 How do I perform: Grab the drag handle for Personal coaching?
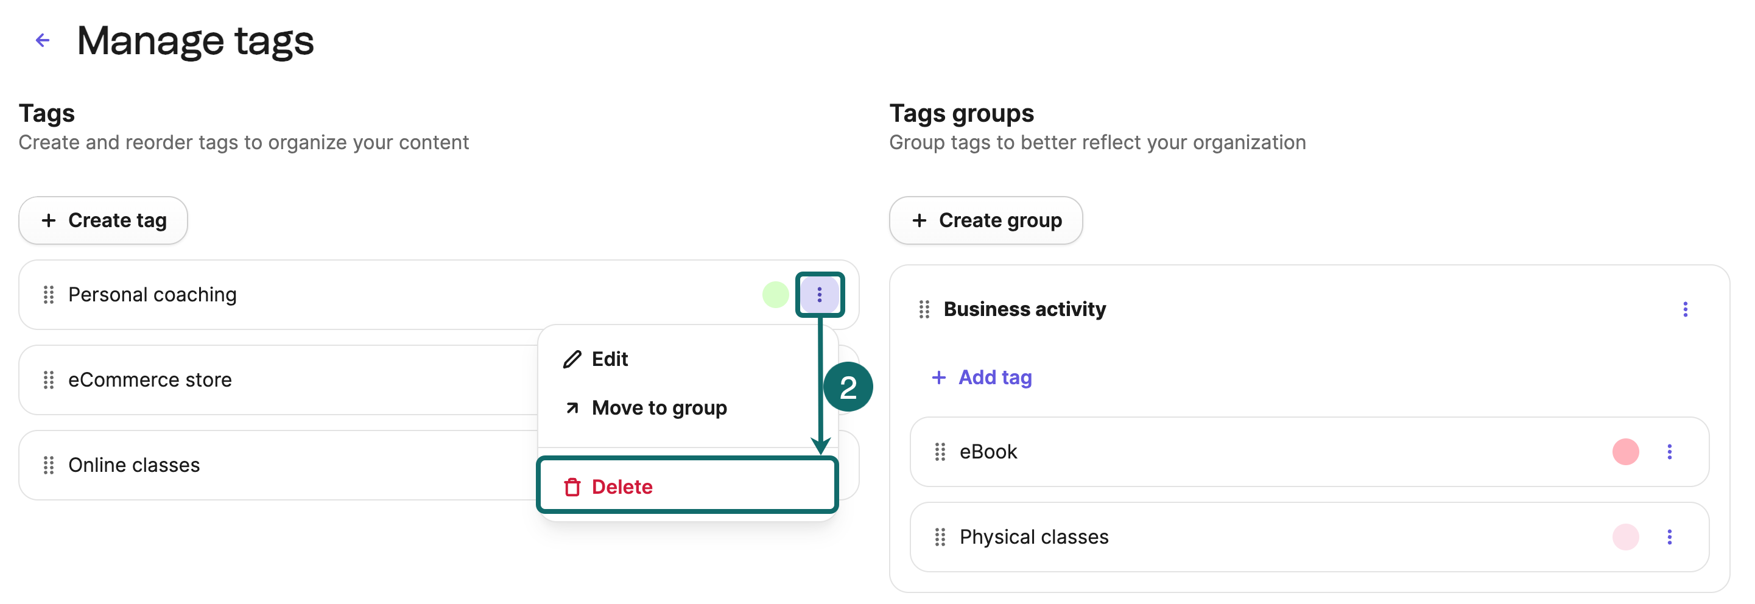[48, 295]
